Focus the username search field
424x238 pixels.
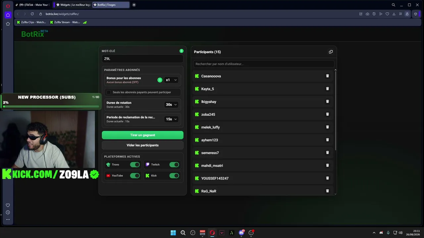(264, 64)
